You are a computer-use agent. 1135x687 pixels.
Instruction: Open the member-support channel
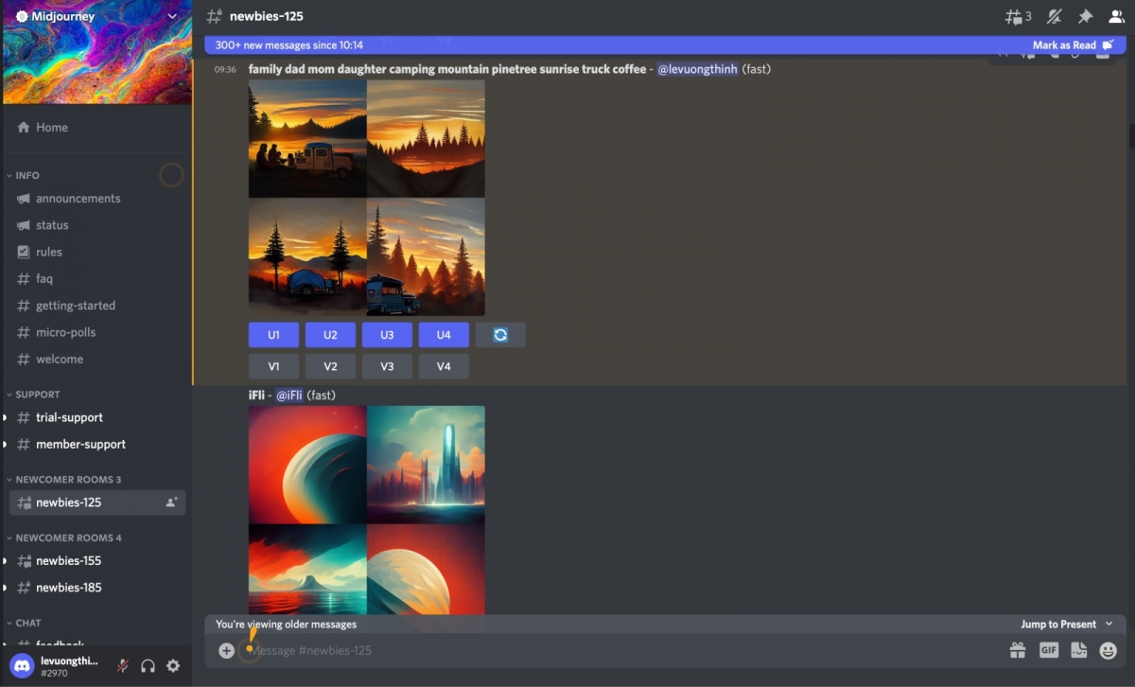(x=96, y=445)
